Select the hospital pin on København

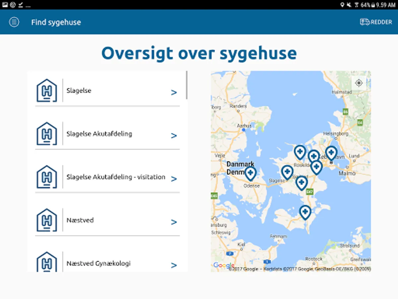point(331,153)
